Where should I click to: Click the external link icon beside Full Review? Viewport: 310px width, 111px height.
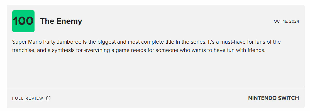coord(48,98)
